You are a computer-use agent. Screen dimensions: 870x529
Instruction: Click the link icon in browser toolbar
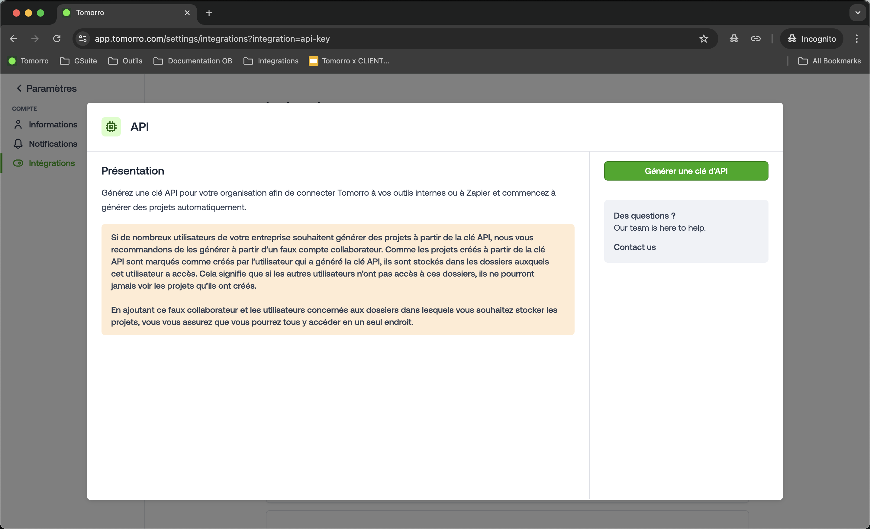pyautogui.click(x=755, y=38)
